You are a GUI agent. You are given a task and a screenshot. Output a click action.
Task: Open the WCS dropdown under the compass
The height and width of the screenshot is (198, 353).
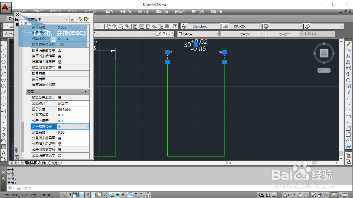324,70
